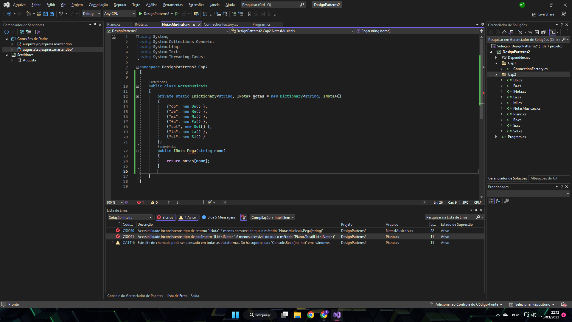This screenshot has height=322, width=572.
Task: Collapse Conexões de Dados node
Action: point(7,39)
